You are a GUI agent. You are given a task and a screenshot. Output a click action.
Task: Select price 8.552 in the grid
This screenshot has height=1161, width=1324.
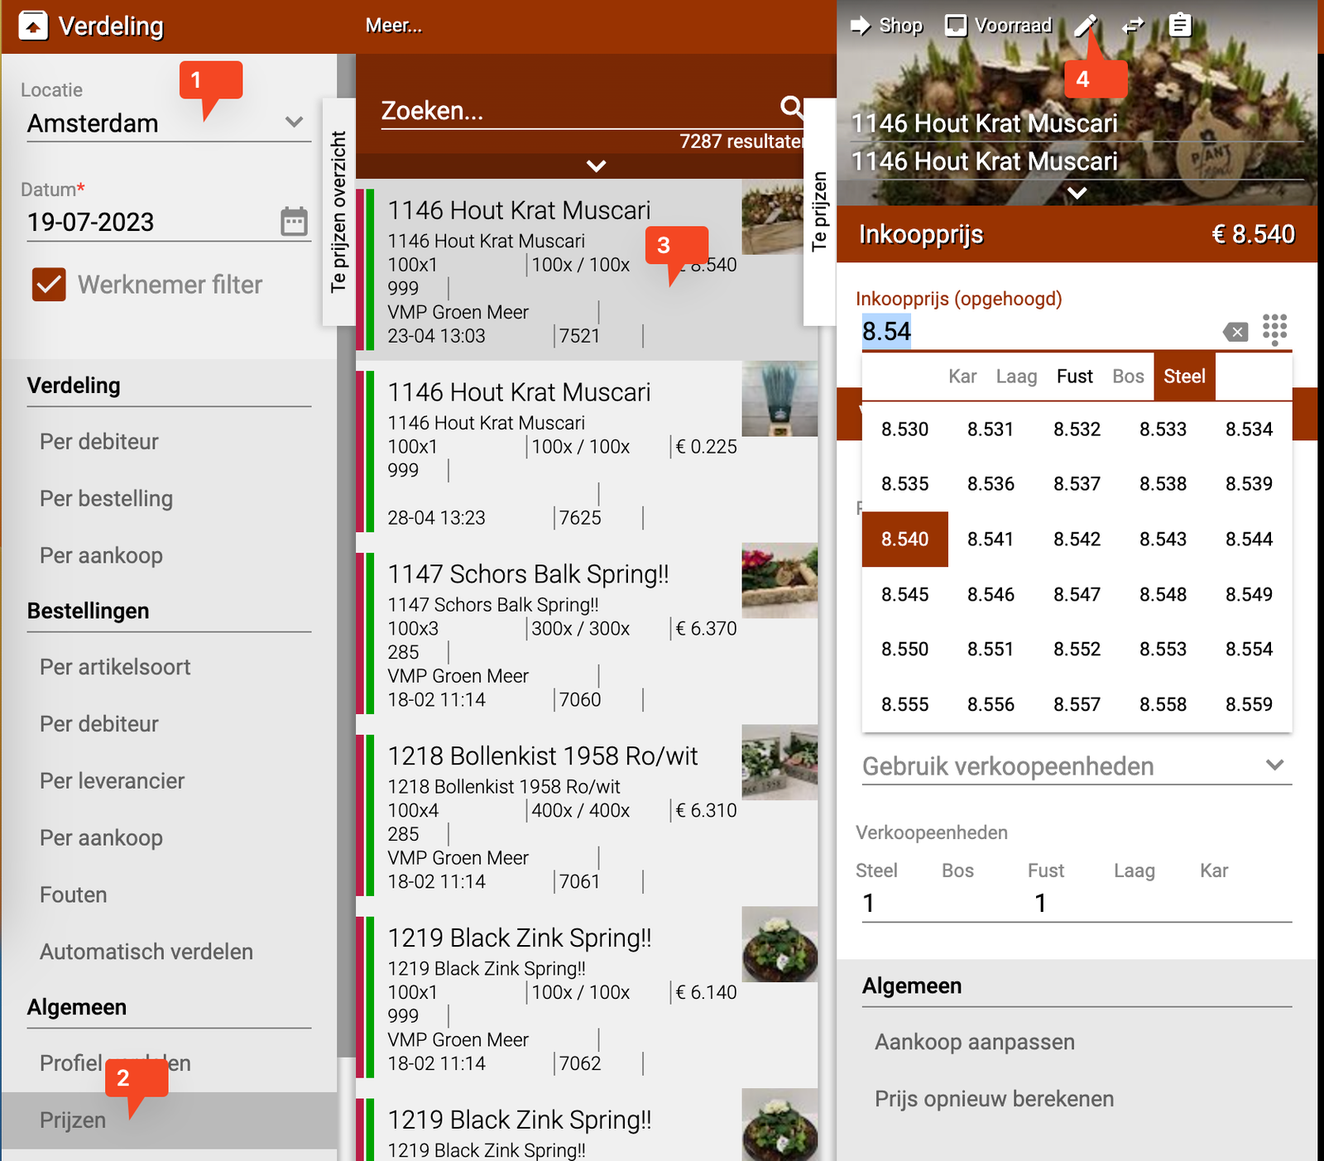coord(1077,650)
